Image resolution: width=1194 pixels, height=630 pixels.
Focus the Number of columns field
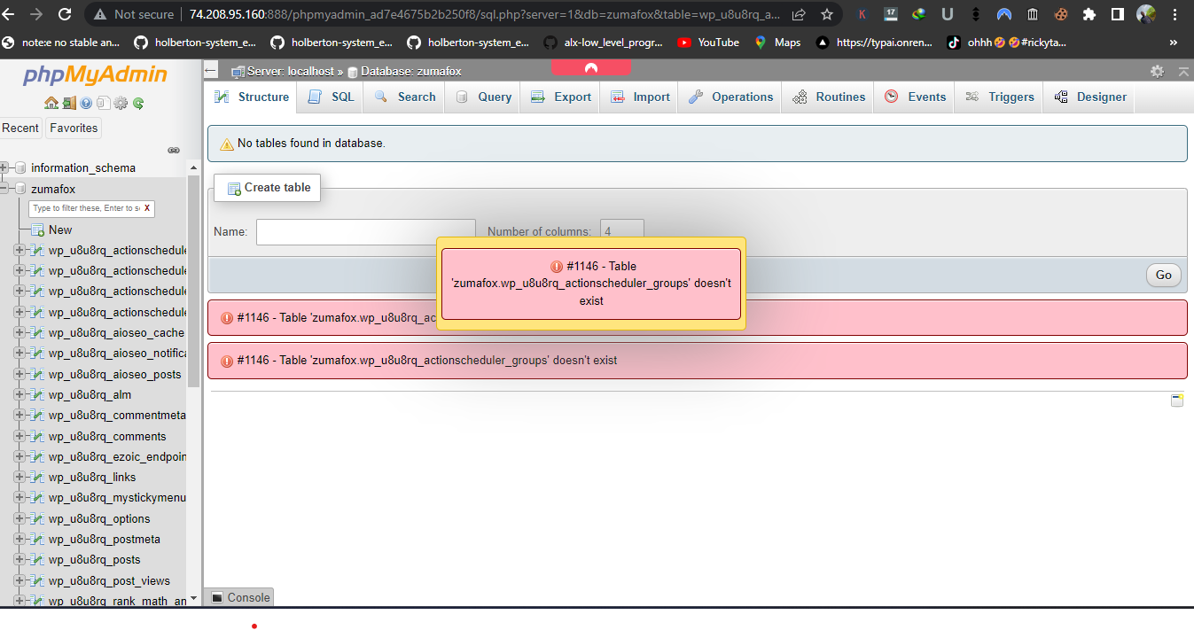click(x=622, y=231)
